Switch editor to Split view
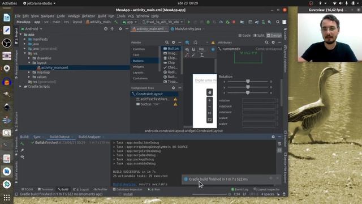The height and width of the screenshot is (204, 362). tap(259, 35)
